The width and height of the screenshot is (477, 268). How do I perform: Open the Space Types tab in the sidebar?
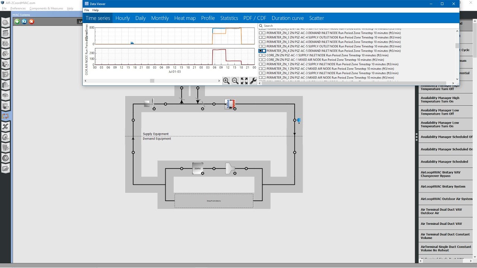[5, 64]
